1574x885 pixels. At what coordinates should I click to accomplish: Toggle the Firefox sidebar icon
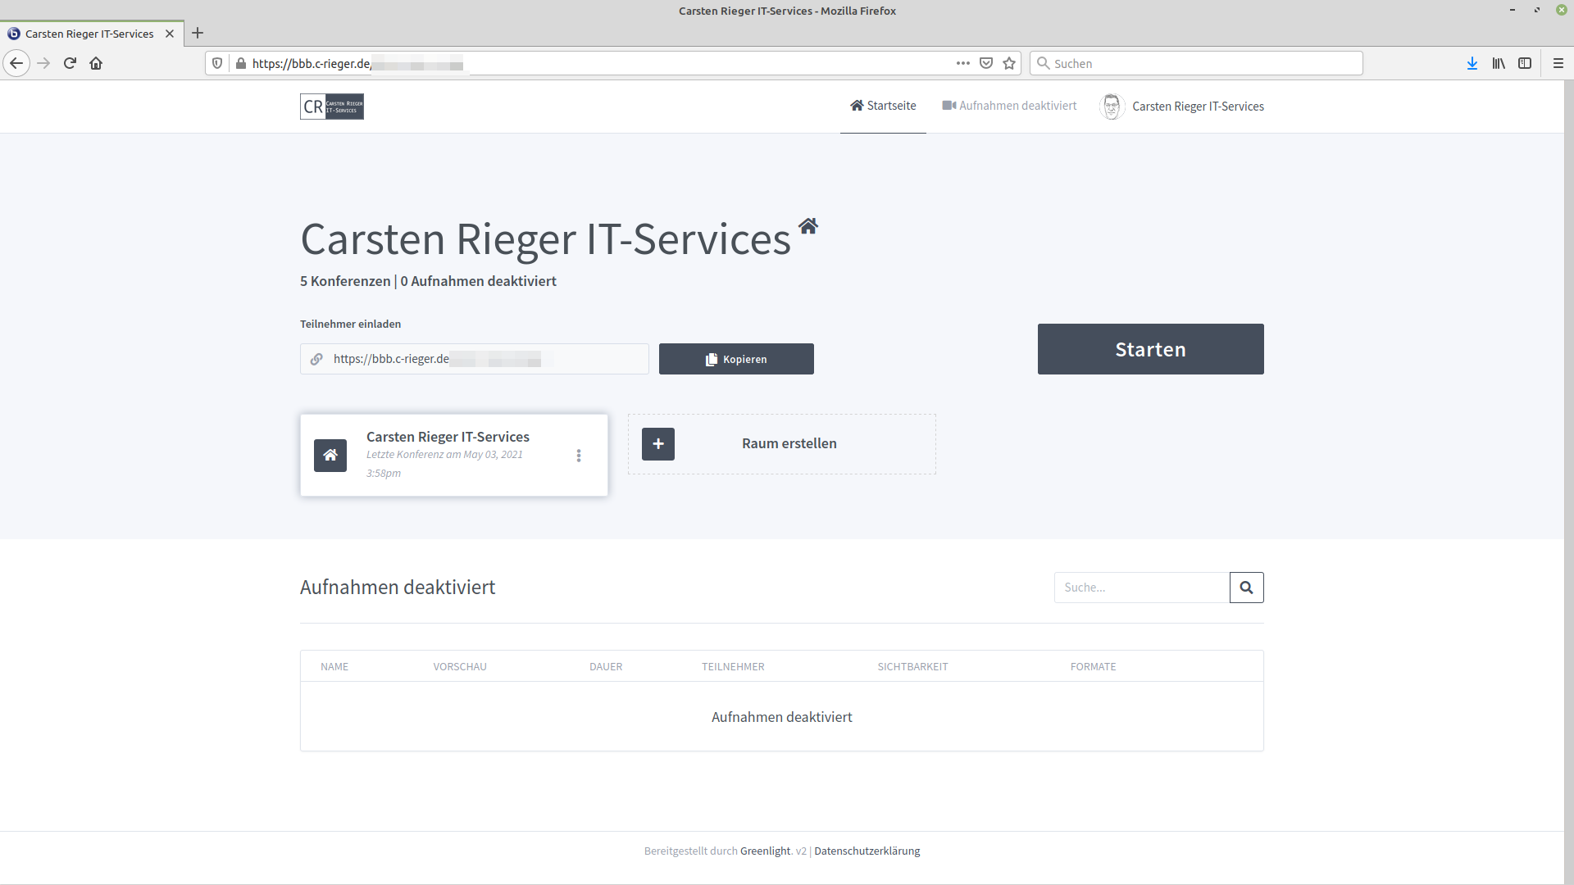(1525, 63)
